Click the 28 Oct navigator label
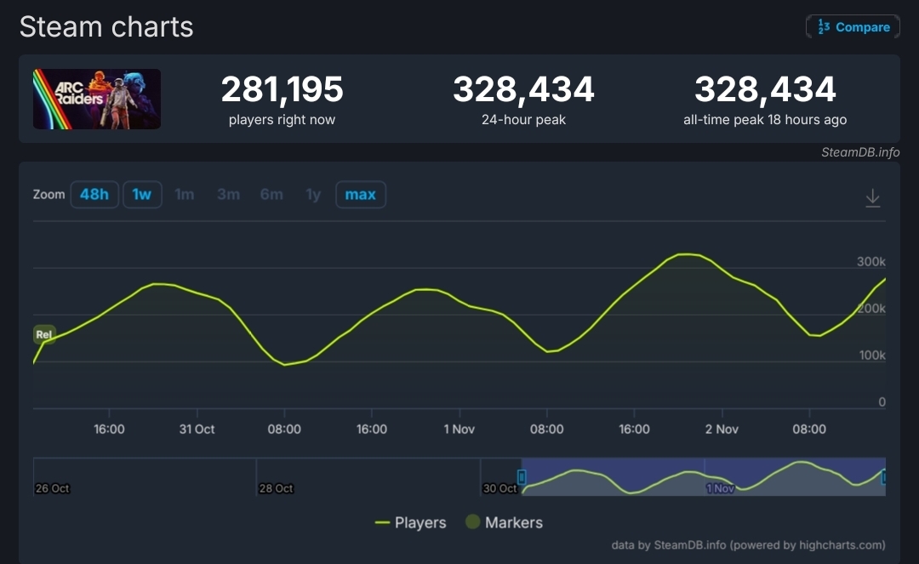Screen dimensions: 919x564 (x=276, y=488)
